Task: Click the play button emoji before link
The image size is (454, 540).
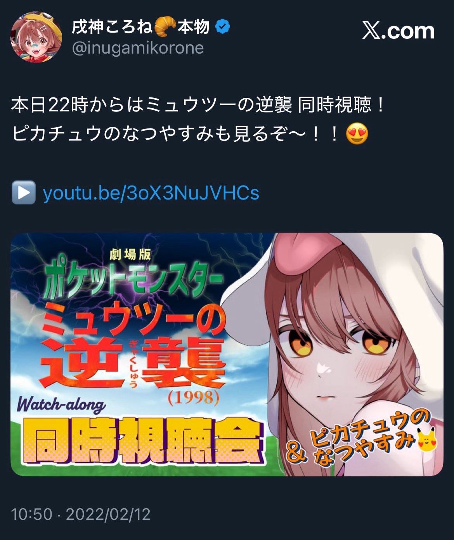Action: point(23,193)
